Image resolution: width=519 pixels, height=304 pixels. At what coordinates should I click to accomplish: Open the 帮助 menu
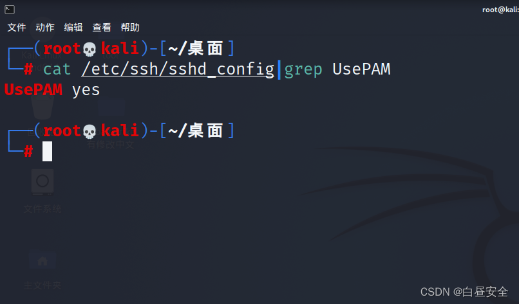[130, 28]
